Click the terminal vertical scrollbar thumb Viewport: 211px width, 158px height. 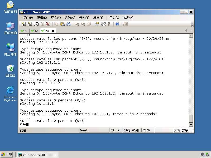[191, 118]
